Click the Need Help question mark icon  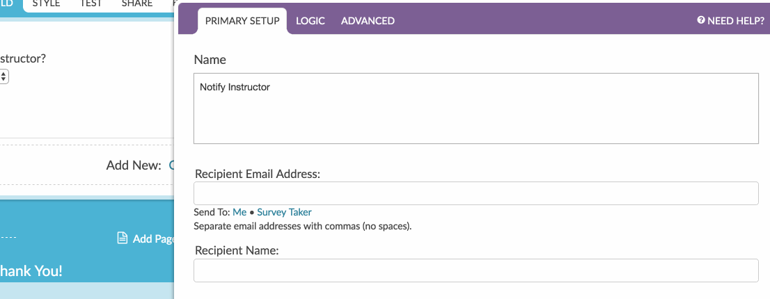pyautogui.click(x=701, y=21)
